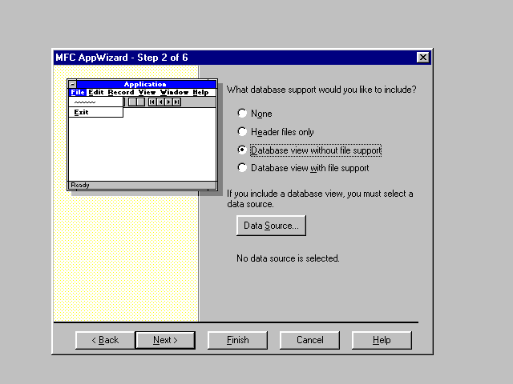The width and height of the screenshot is (513, 384).
Task: Cancel the AppWizard dialog
Action: point(309,340)
